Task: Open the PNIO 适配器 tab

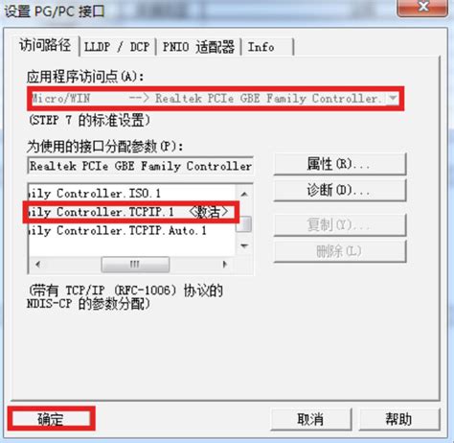Action: pos(198,47)
